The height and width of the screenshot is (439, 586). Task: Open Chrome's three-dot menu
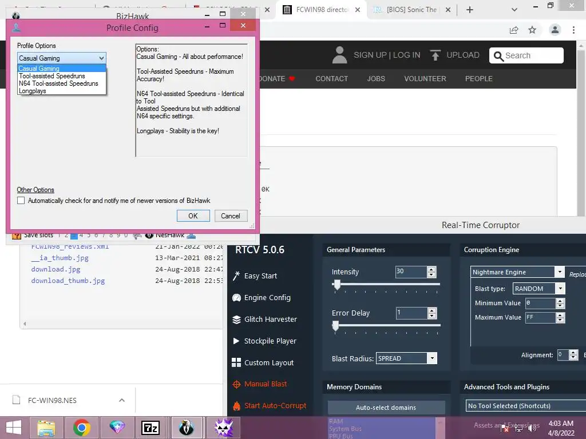point(573,30)
